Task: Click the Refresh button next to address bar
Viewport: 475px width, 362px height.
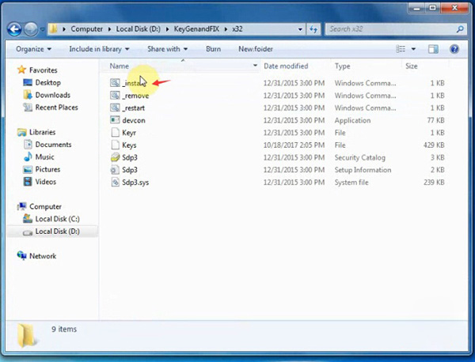Action: coord(313,29)
